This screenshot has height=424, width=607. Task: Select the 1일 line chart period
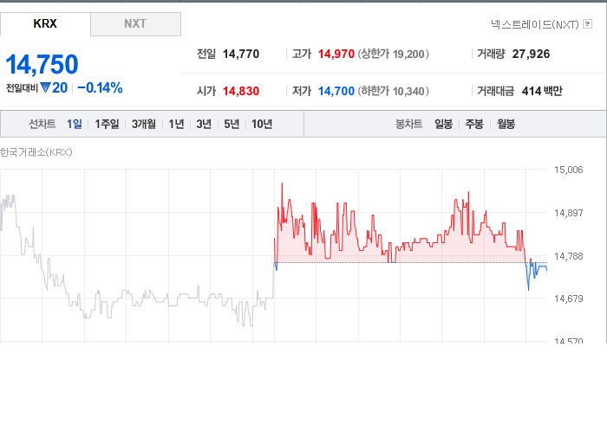point(75,124)
